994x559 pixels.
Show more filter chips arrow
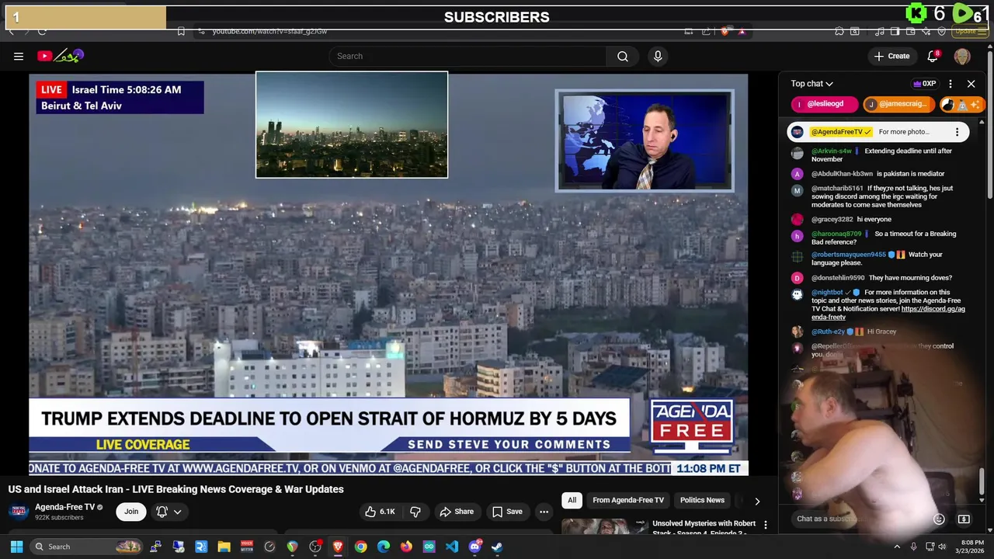757,501
